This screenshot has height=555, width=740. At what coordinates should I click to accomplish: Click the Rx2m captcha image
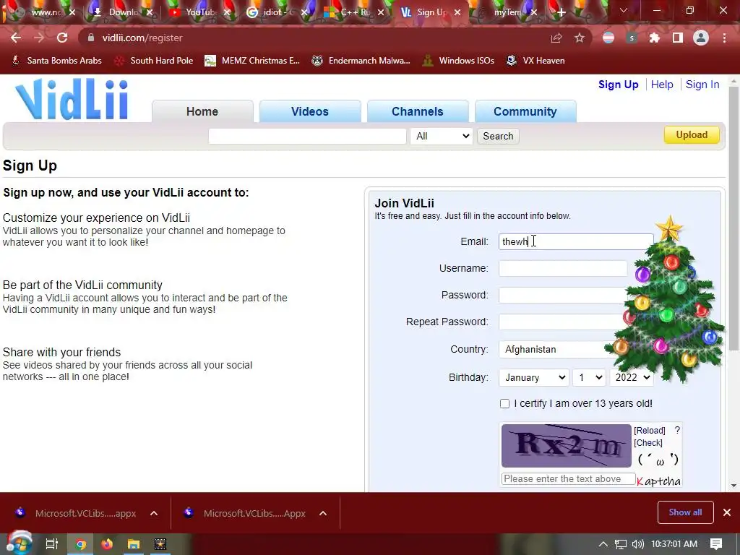click(567, 445)
